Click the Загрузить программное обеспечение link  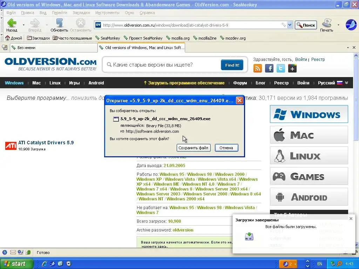(x=184, y=83)
